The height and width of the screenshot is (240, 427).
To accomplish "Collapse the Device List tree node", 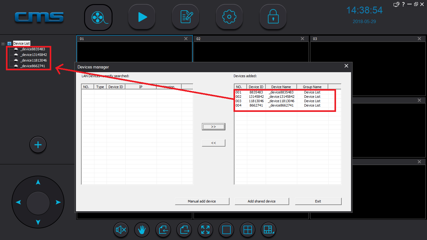I will [3, 44].
